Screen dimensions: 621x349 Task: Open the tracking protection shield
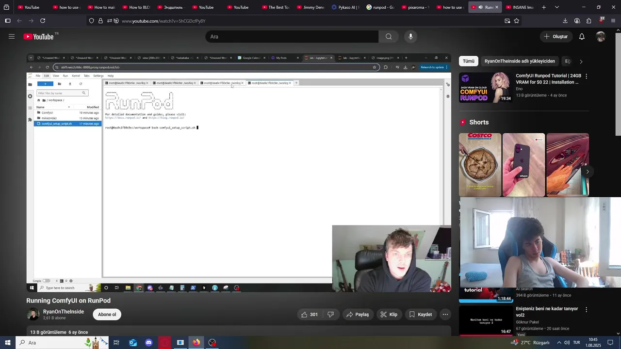click(x=91, y=21)
